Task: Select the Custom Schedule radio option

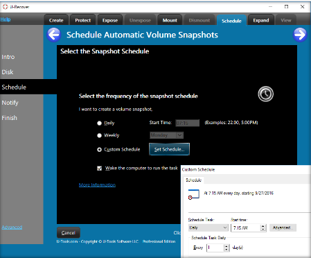Action: 99,150
